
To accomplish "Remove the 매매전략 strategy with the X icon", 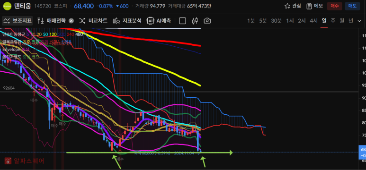I will (71, 21).
